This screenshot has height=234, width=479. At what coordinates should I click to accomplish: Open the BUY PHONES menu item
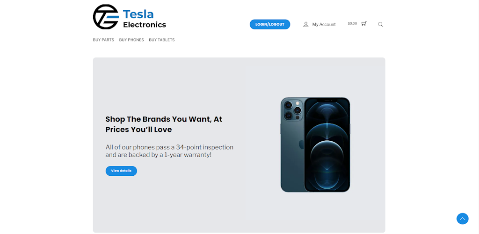(x=131, y=40)
